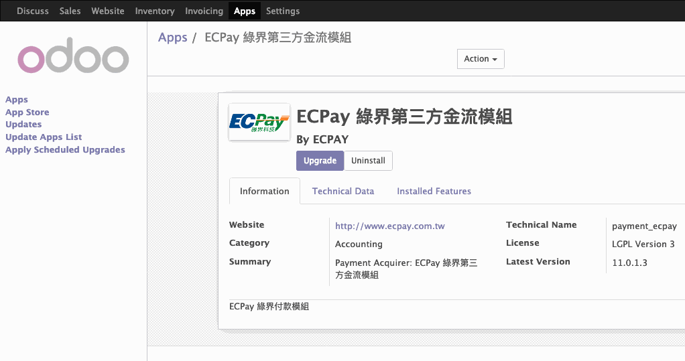Click the Website field label
Screen dimensions: 685x361
[247, 225]
